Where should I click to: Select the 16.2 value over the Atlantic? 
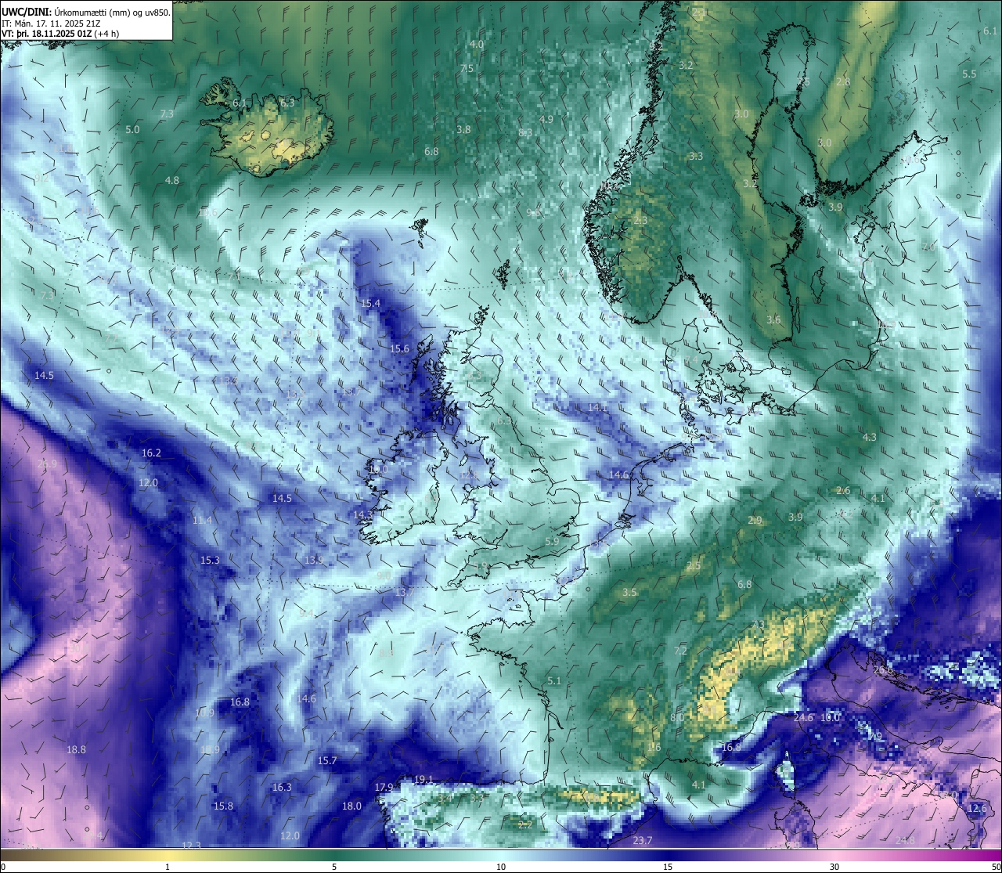point(151,453)
